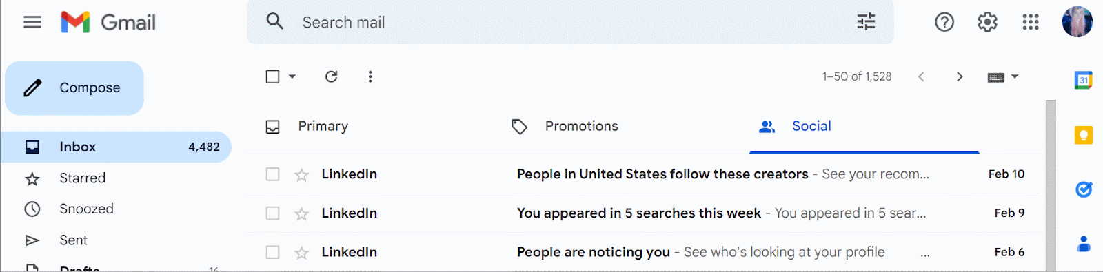This screenshot has width=1103, height=272.
Task: Open Google Calendar side panel icon
Action: [x=1084, y=80]
